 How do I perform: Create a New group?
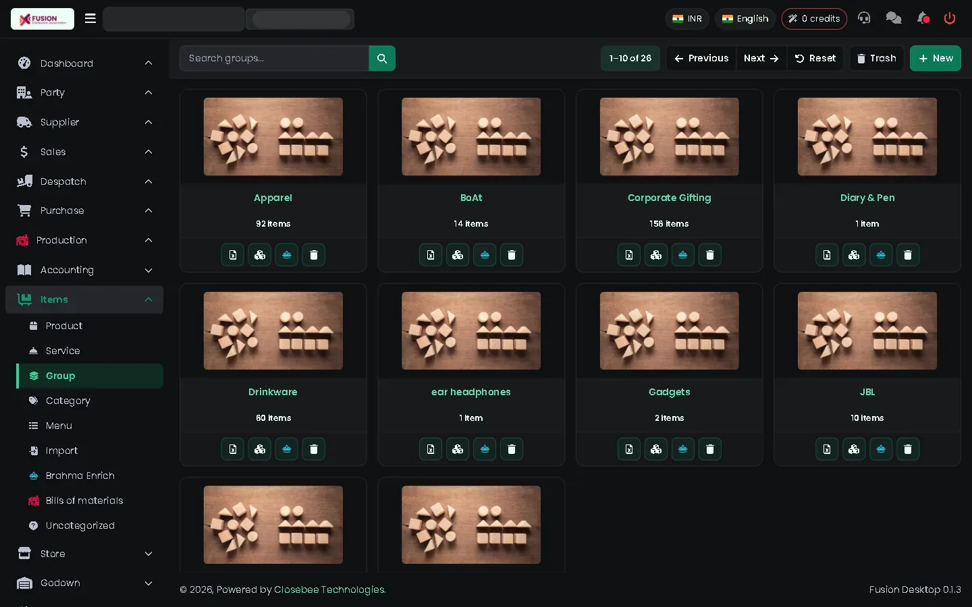click(936, 59)
